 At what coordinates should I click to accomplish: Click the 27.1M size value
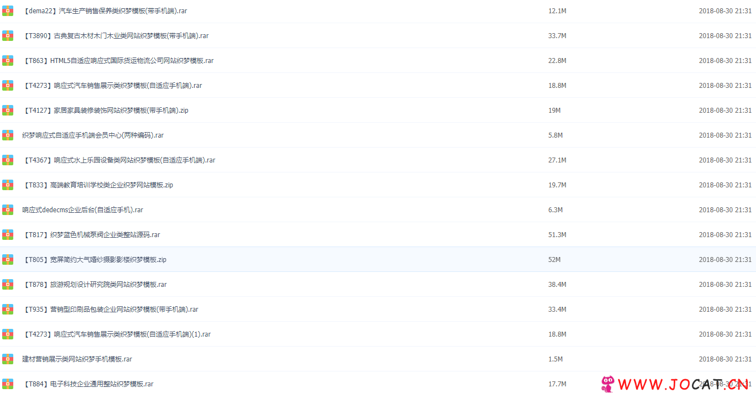click(557, 160)
